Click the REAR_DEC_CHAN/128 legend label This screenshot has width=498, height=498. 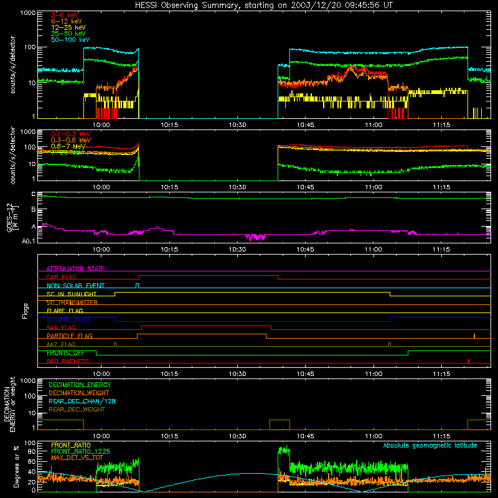pyautogui.click(x=82, y=401)
